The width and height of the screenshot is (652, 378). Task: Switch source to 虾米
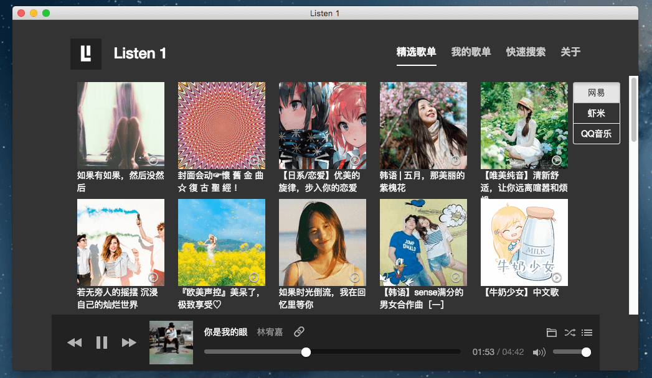595,113
